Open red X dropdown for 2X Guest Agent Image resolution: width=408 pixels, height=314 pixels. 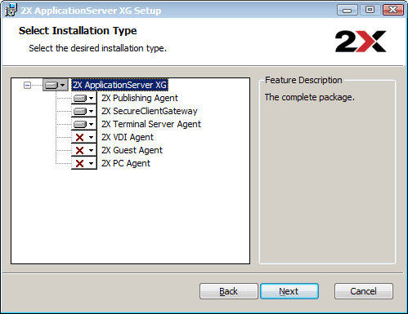coord(84,150)
